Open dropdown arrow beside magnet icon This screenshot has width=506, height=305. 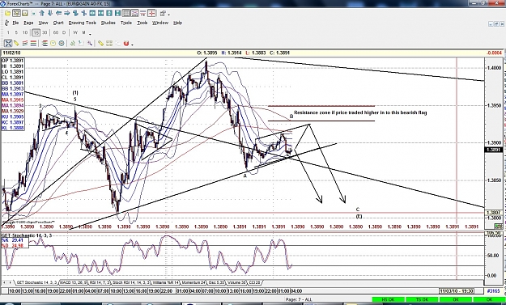pos(132,44)
